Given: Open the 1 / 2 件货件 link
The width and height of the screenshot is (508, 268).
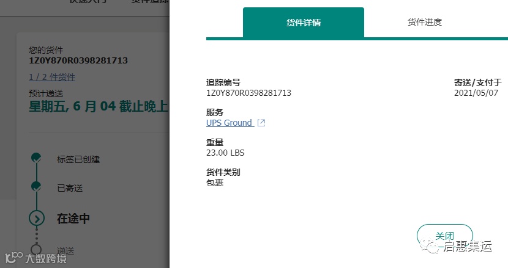Looking at the screenshot, I should (52, 77).
